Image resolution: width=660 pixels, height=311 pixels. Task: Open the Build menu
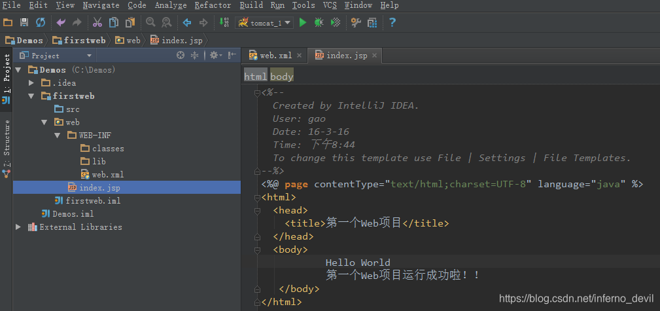tap(251, 5)
